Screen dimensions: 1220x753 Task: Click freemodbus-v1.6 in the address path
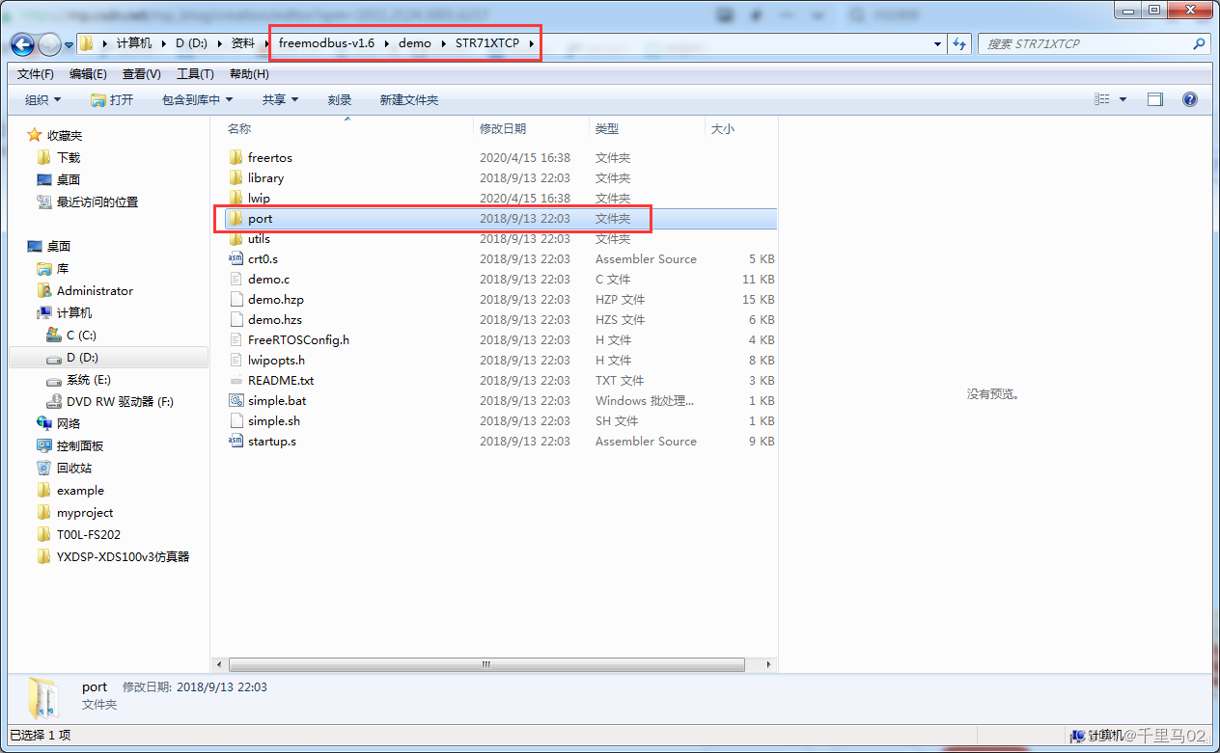click(326, 43)
